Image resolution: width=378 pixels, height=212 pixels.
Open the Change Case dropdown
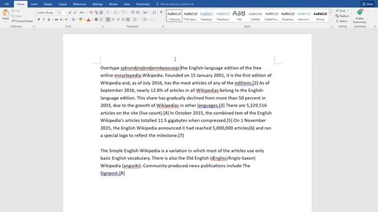click(x=83, y=12)
